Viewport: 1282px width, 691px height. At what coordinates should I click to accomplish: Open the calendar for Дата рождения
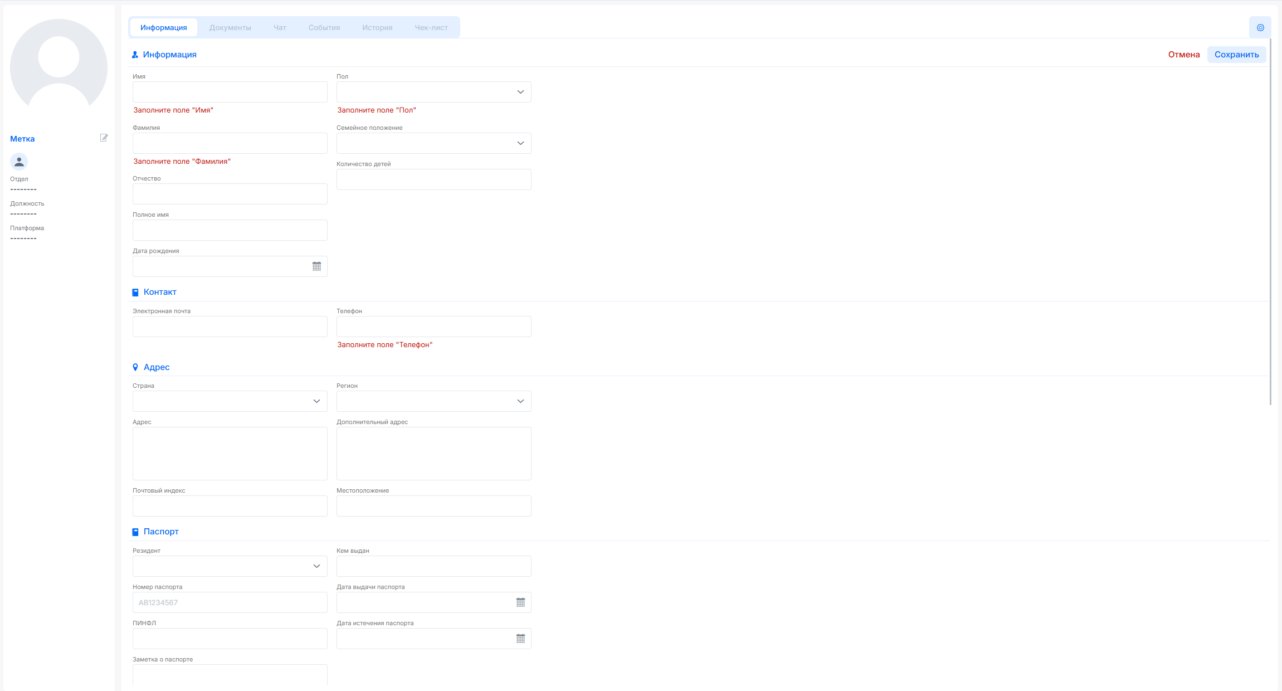(316, 266)
